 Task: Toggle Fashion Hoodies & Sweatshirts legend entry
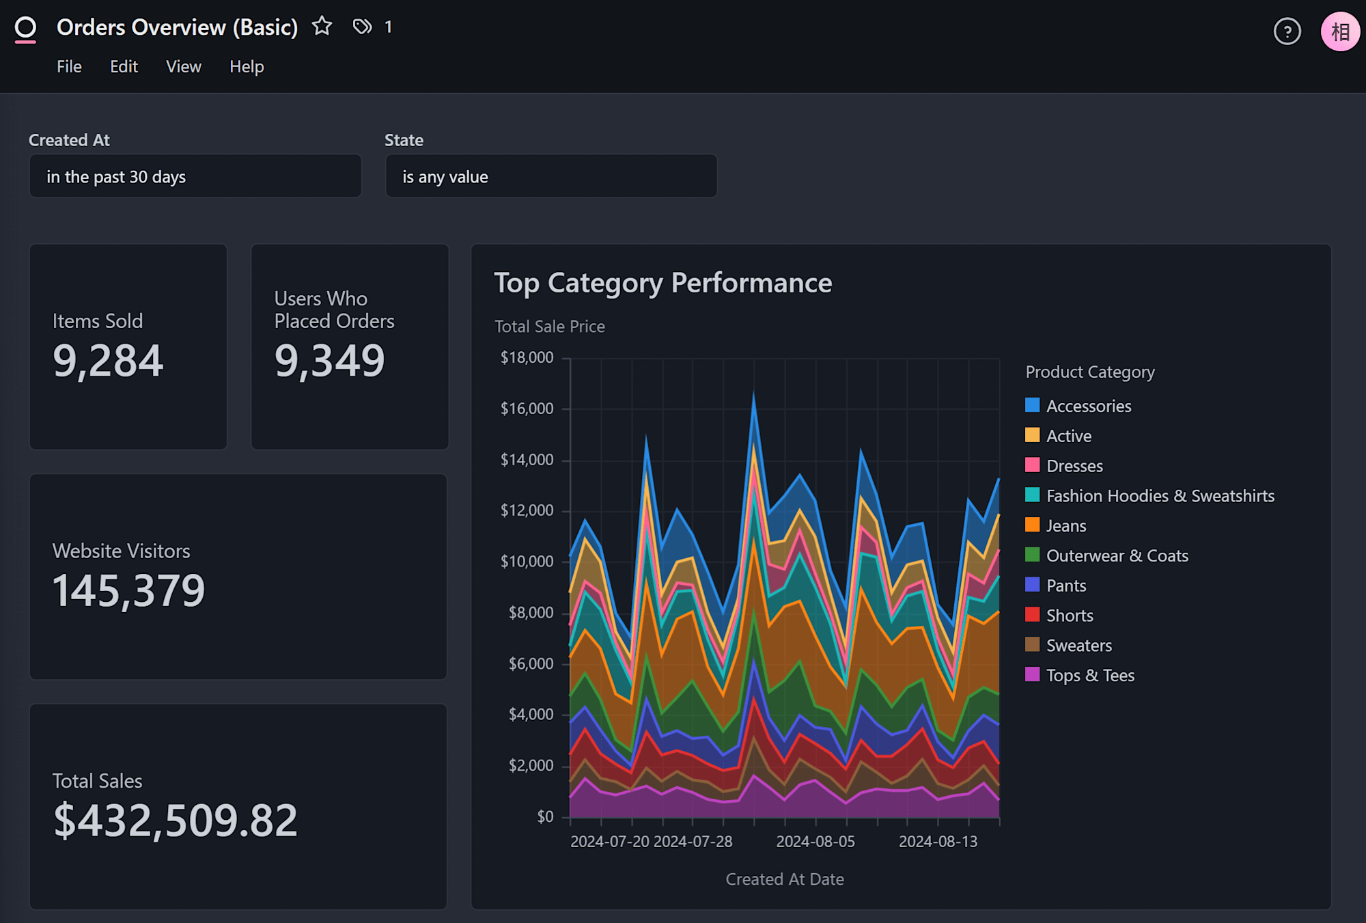(x=1150, y=496)
